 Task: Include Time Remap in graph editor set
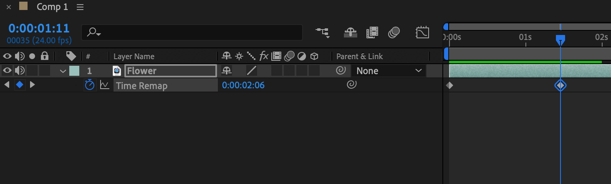[x=104, y=85]
